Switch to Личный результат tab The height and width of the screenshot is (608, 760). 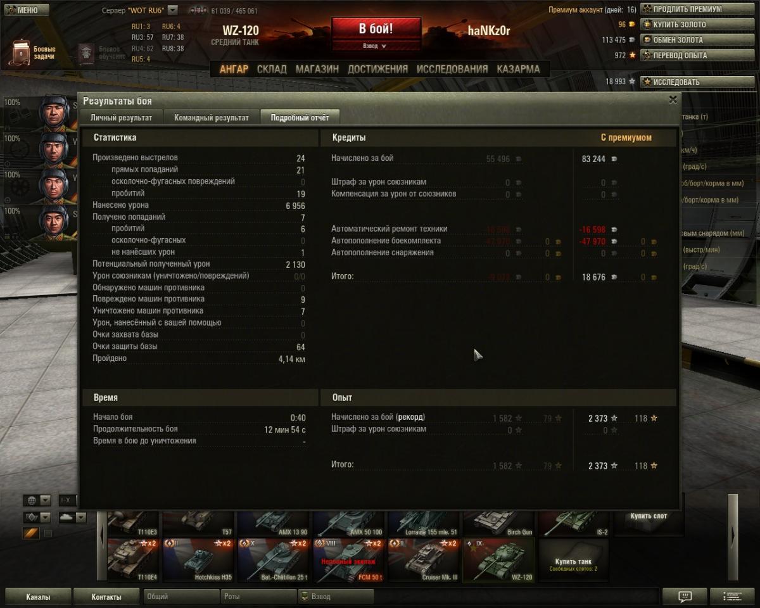pyautogui.click(x=121, y=118)
